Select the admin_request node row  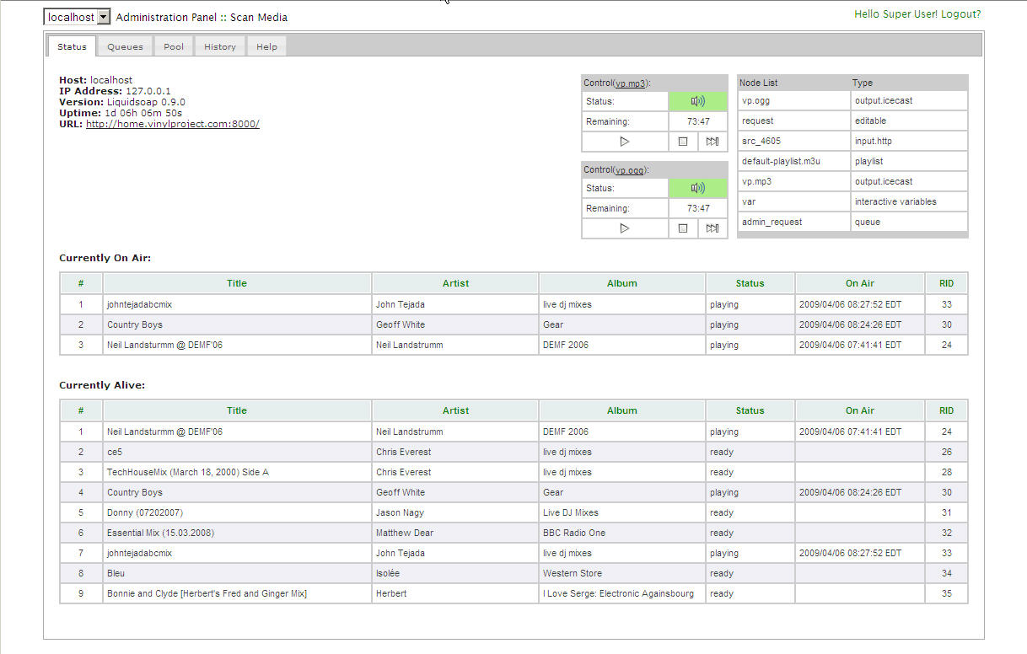[772, 222]
